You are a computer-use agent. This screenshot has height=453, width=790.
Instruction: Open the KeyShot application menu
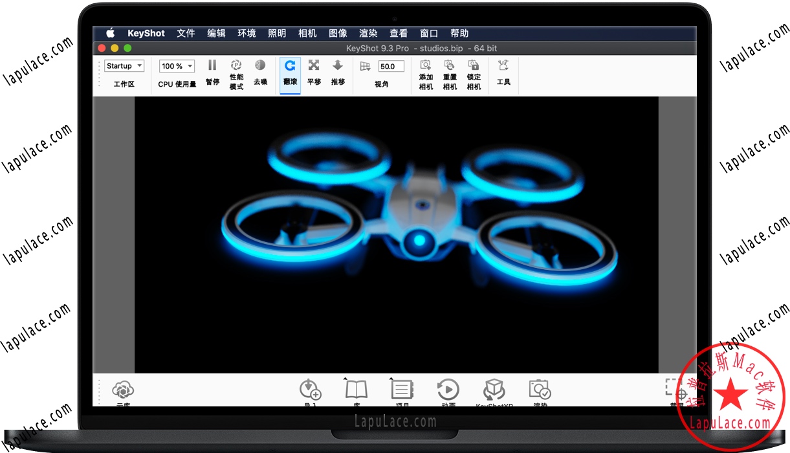146,34
